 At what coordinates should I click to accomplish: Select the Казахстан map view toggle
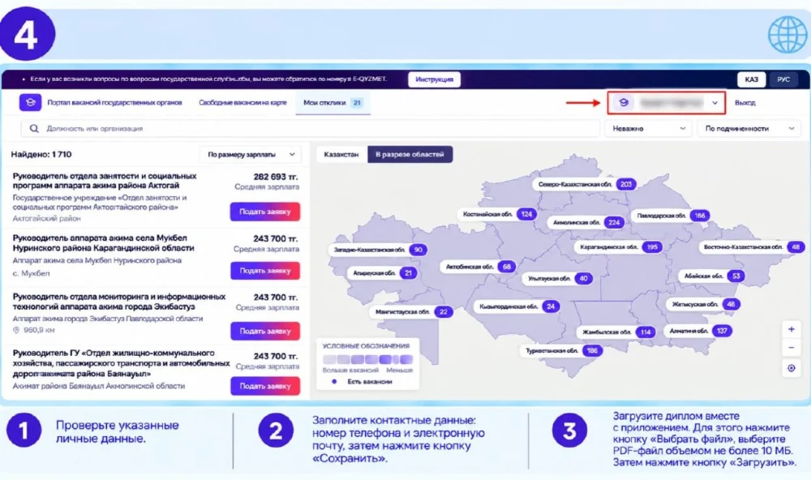(341, 154)
